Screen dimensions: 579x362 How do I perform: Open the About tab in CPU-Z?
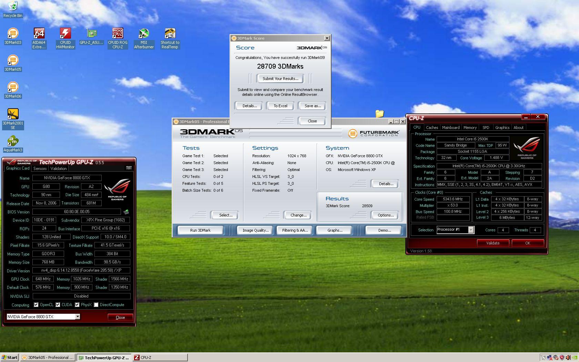[518, 128]
